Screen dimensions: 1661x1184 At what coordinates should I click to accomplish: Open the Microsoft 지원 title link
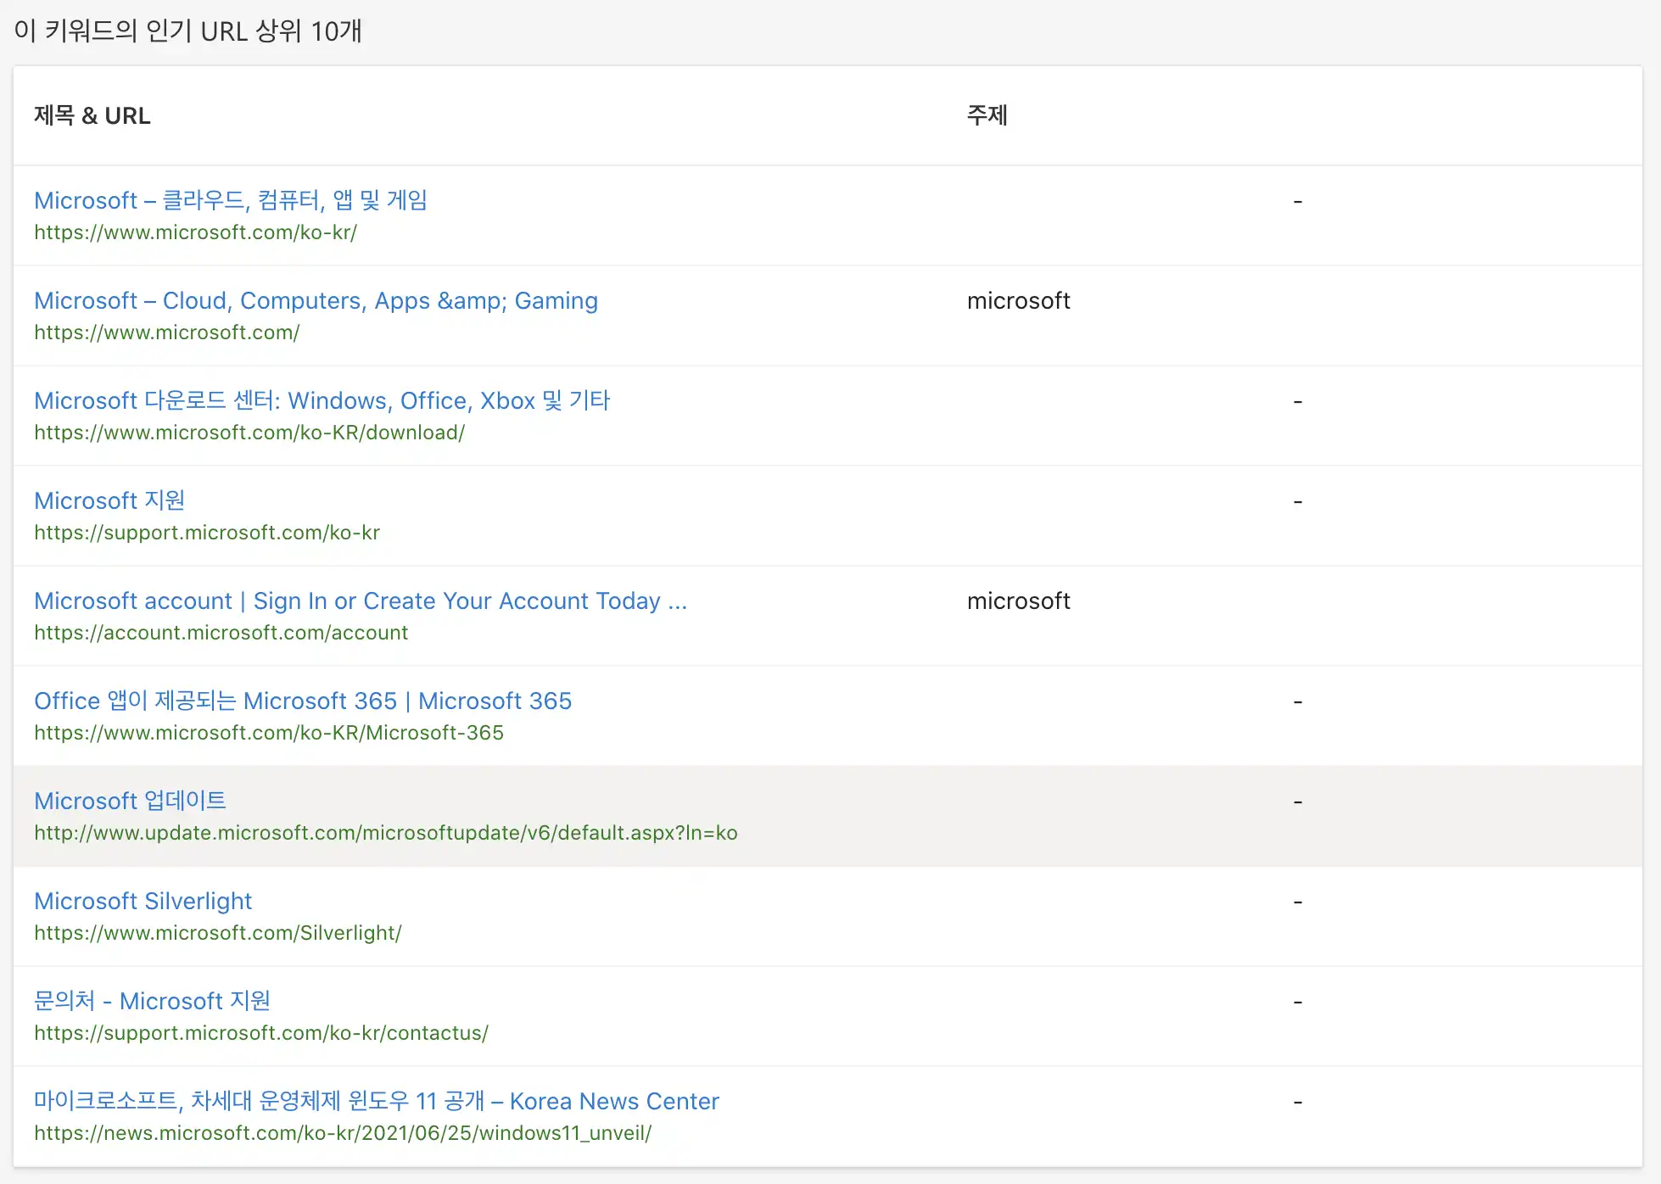tap(109, 501)
